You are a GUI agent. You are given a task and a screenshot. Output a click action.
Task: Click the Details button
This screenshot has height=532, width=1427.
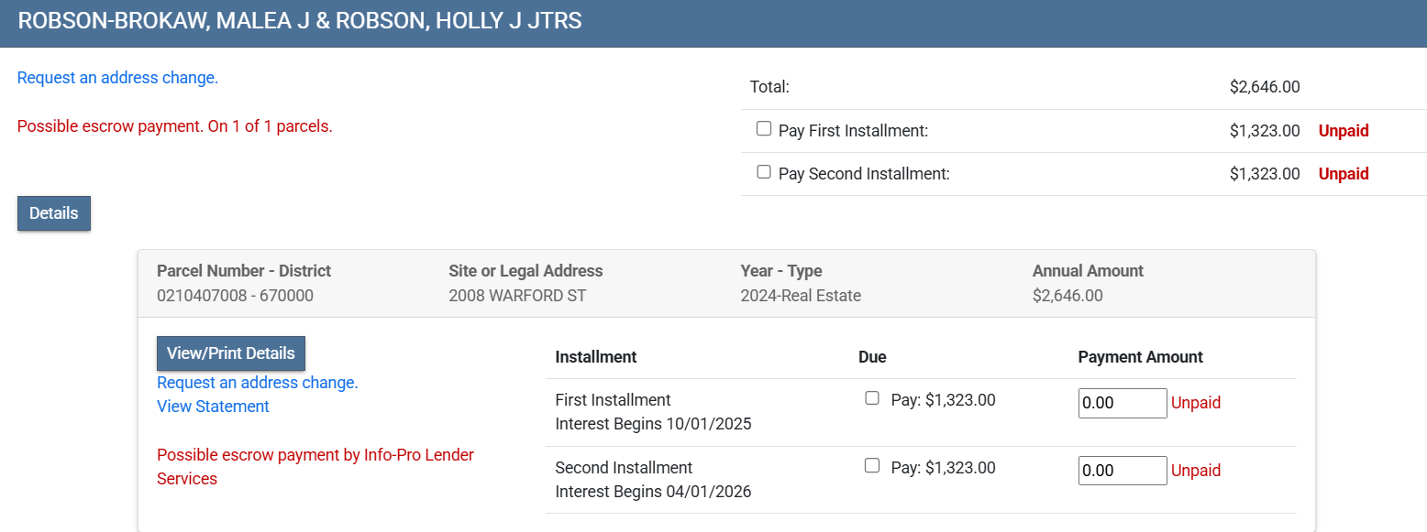point(53,213)
